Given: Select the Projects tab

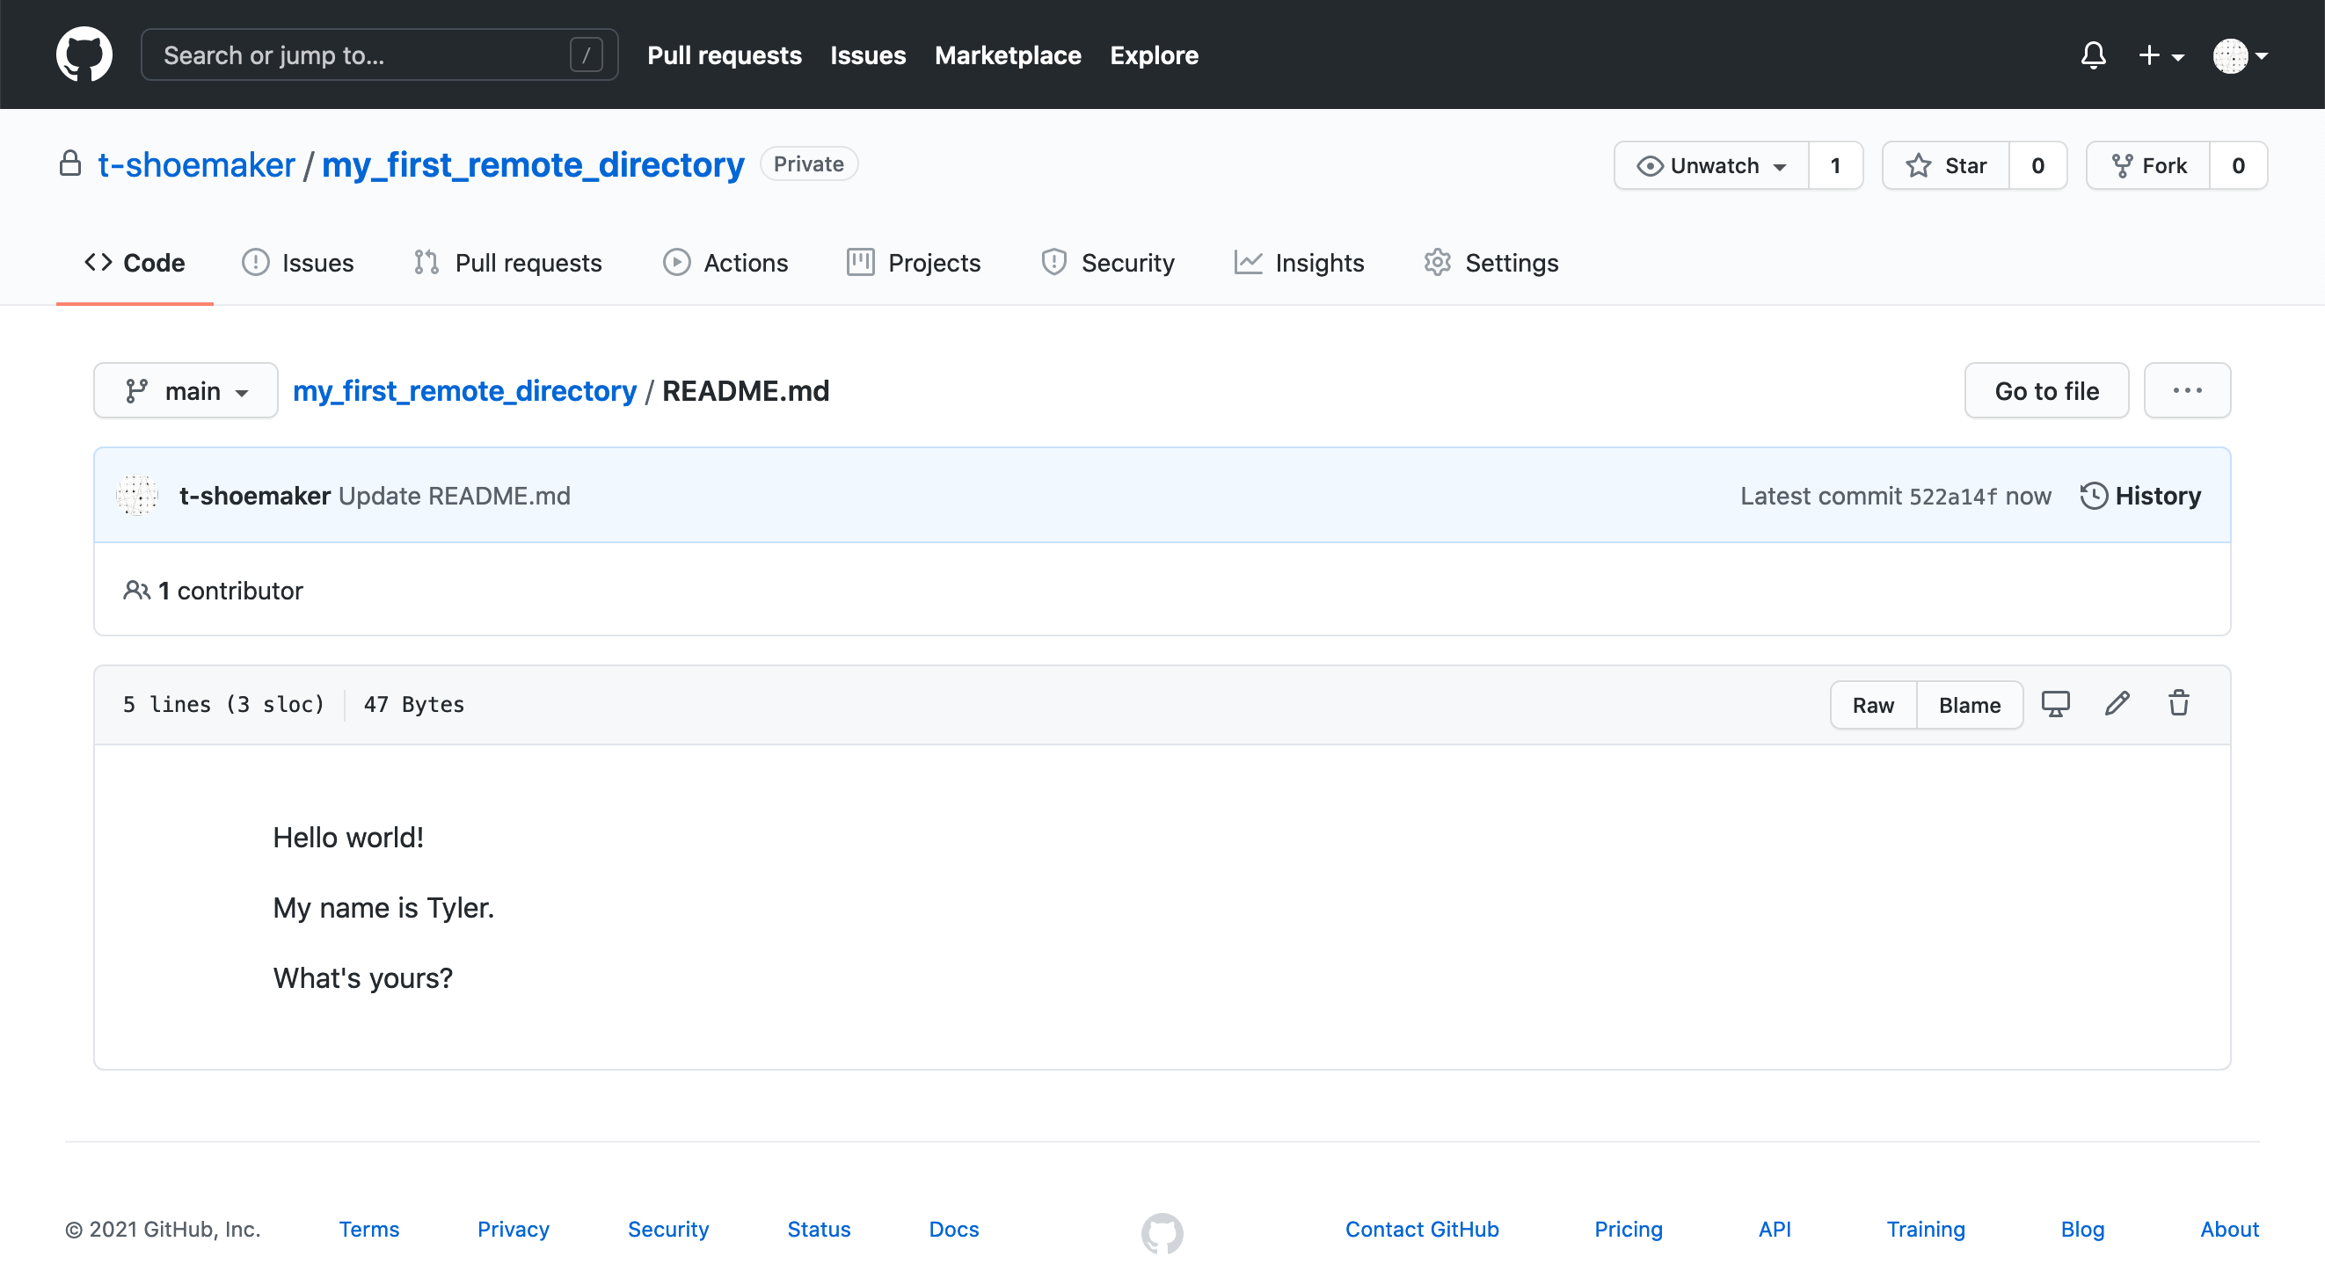Looking at the screenshot, I should 914,263.
